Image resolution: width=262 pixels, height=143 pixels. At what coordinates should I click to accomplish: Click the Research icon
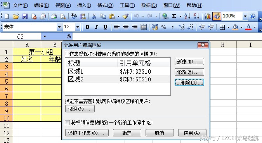[x=83, y=16]
